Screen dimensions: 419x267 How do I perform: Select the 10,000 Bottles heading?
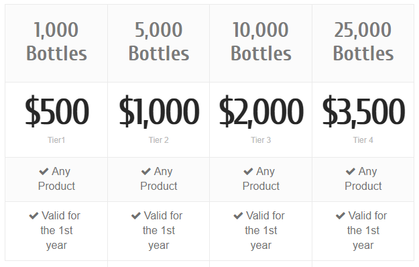coord(261,42)
